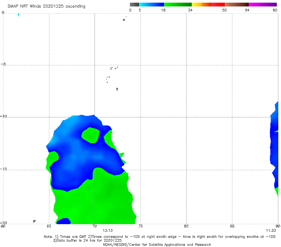The width and height of the screenshot is (281, 247).
Task: Click the swath time label '11:33'
Action: pyautogui.click(x=271, y=231)
